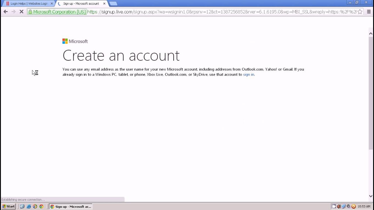The width and height of the screenshot is (374, 210).
Task: Launch Windows Media Player from quick launch
Action: 35,206
